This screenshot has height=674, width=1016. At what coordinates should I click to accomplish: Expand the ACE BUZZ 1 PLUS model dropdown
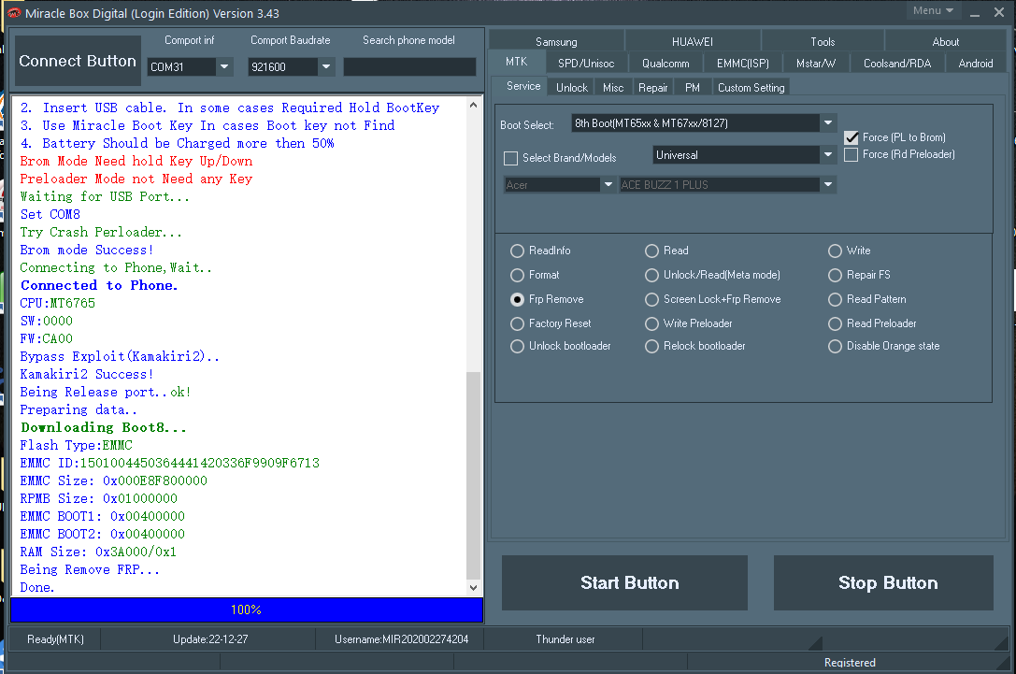[827, 185]
